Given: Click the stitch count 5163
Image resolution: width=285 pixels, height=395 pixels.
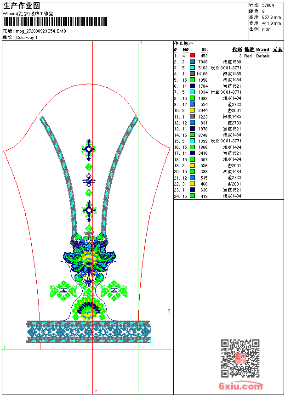Looking at the screenshot, I should click(203, 68).
